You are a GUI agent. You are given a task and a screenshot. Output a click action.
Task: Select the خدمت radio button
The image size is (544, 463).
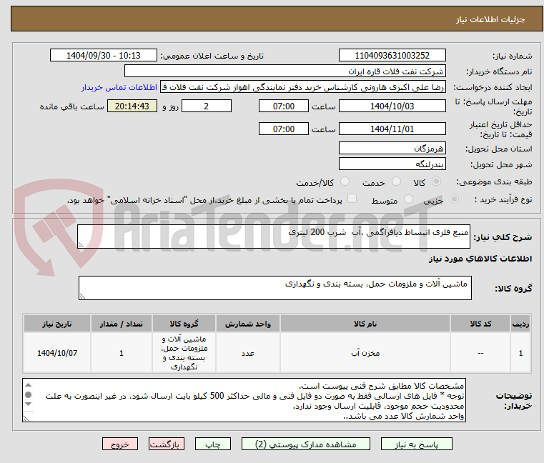[x=396, y=181]
